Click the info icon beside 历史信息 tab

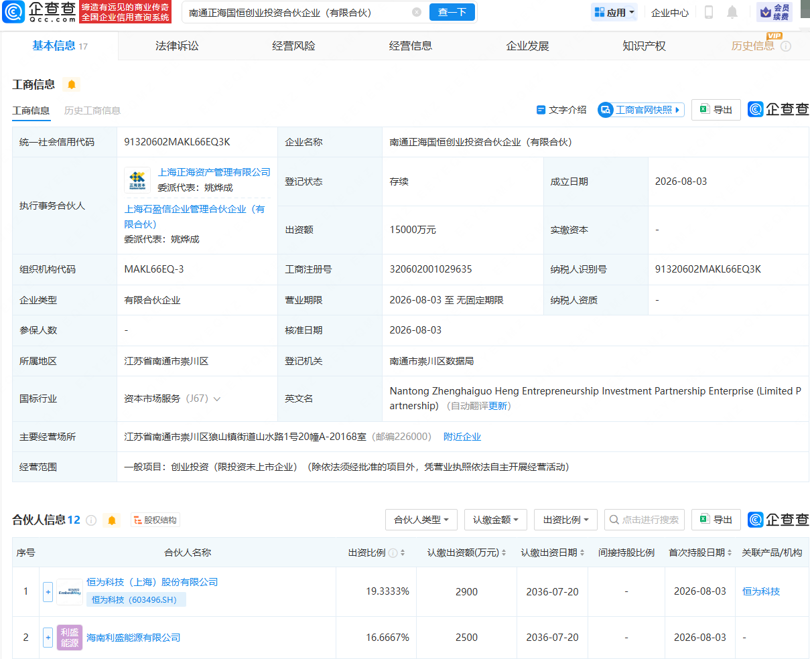[x=786, y=46]
